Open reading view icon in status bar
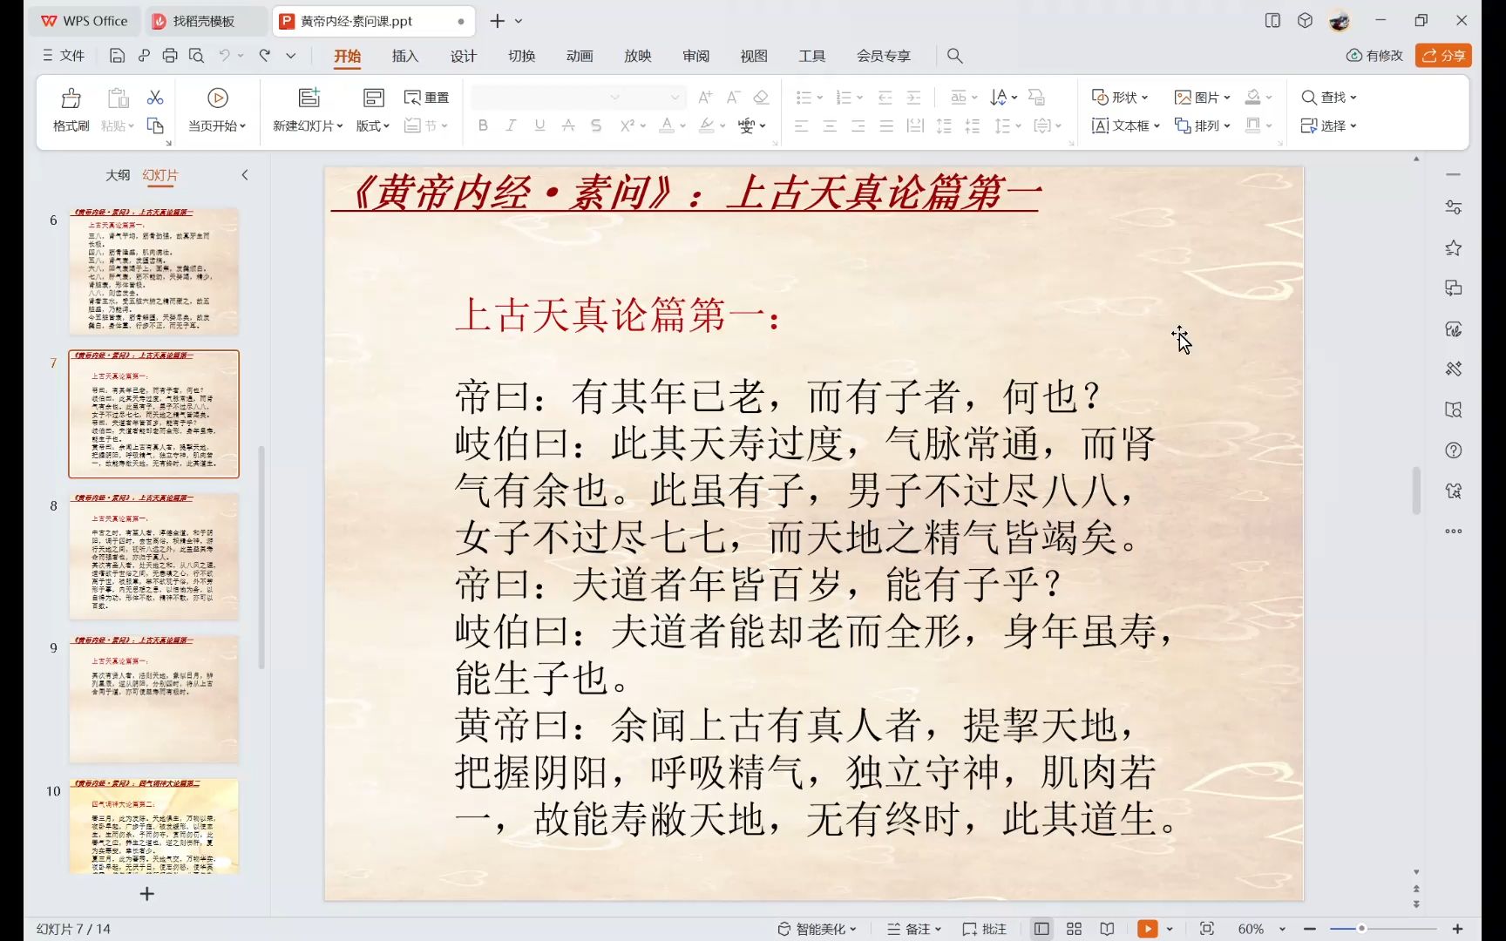Image resolution: width=1506 pixels, height=941 pixels. [x=1107, y=929]
